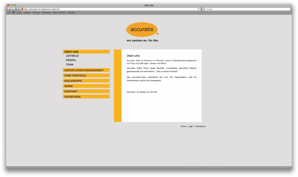Click the magnifier icon in search field
The height and width of the screenshot is (177, 298).
204,9
